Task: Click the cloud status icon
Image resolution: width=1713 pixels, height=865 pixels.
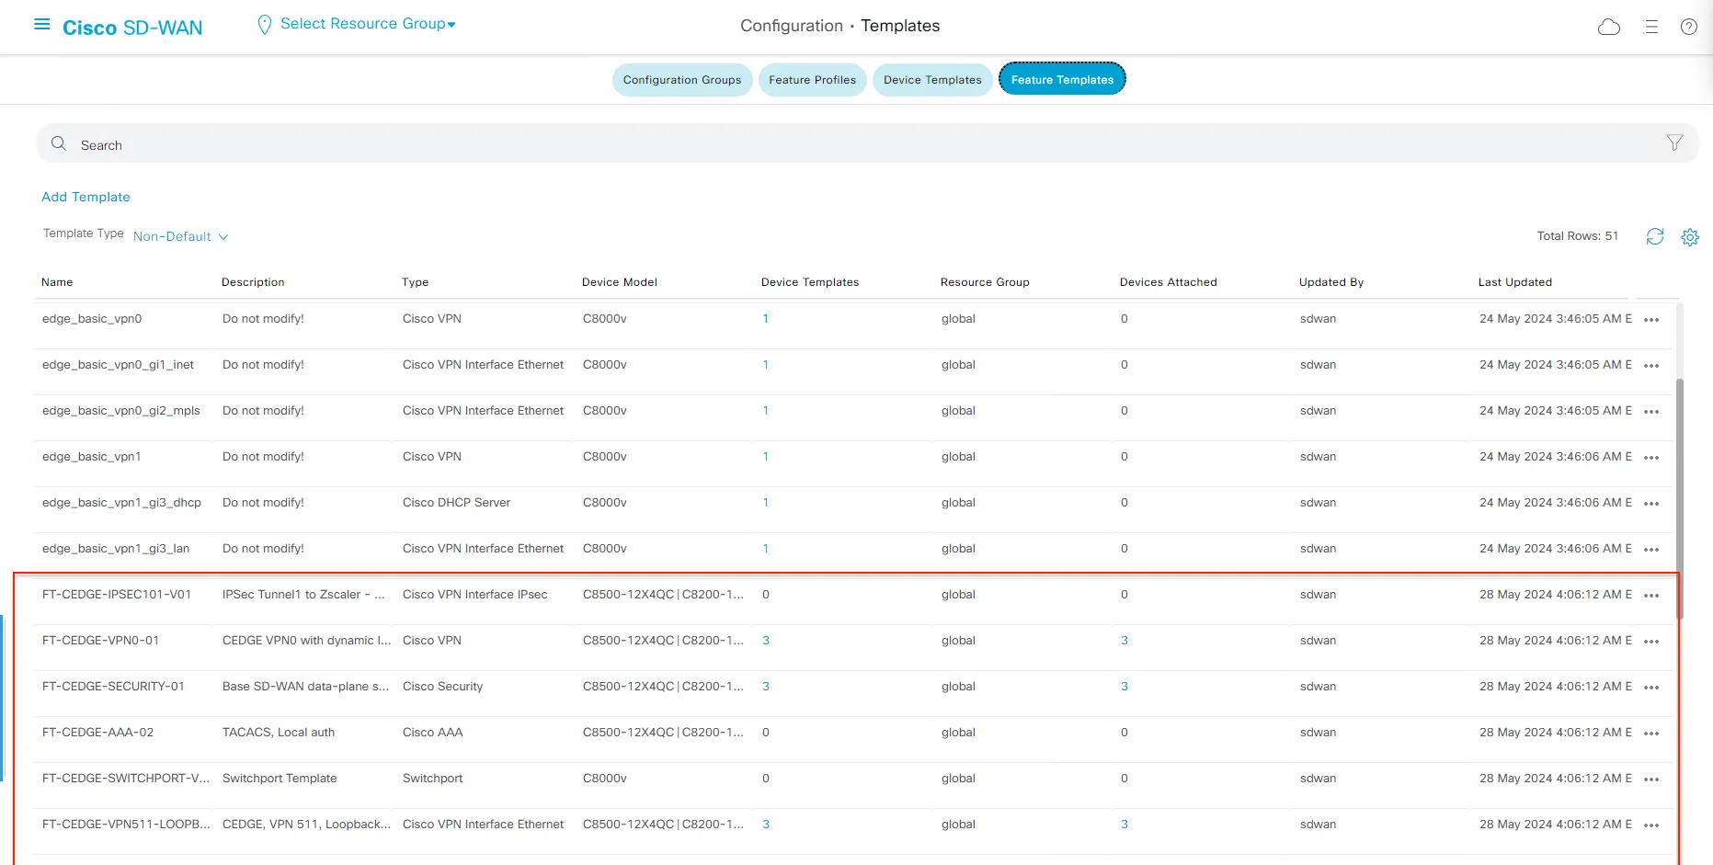Action: [x=1609, y=27]
